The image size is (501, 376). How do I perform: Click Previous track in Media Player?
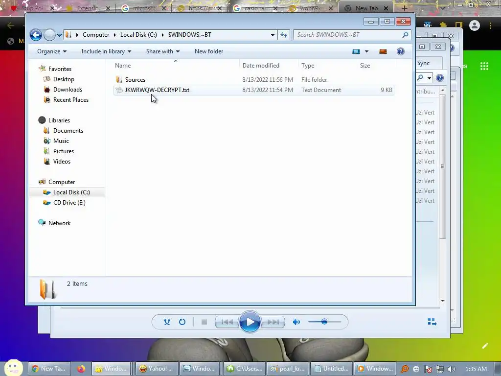point(227,322)
